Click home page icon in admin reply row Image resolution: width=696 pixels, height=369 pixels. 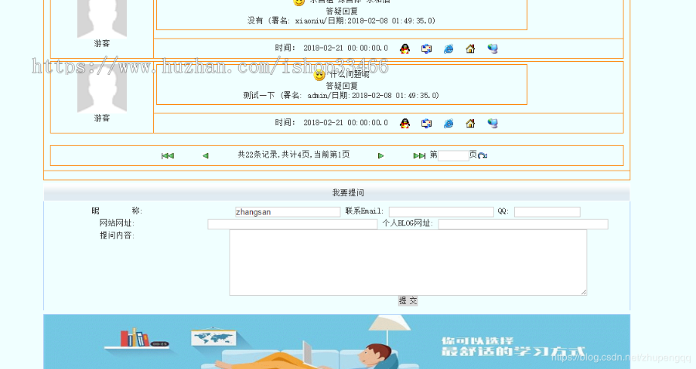point(470,124)
